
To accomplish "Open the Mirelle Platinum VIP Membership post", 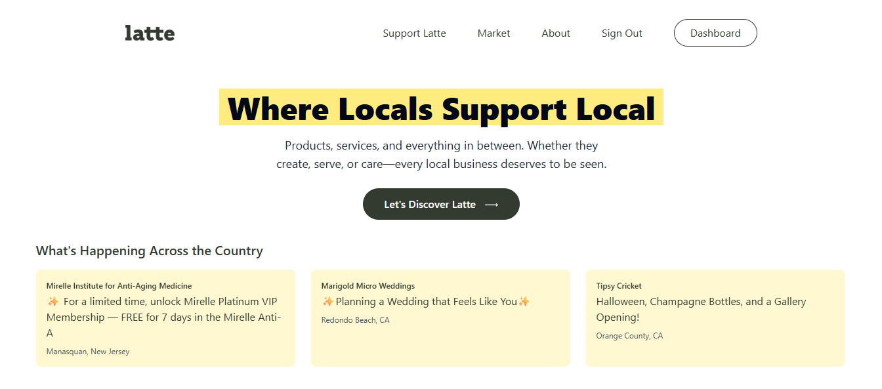I will (171, 317).
